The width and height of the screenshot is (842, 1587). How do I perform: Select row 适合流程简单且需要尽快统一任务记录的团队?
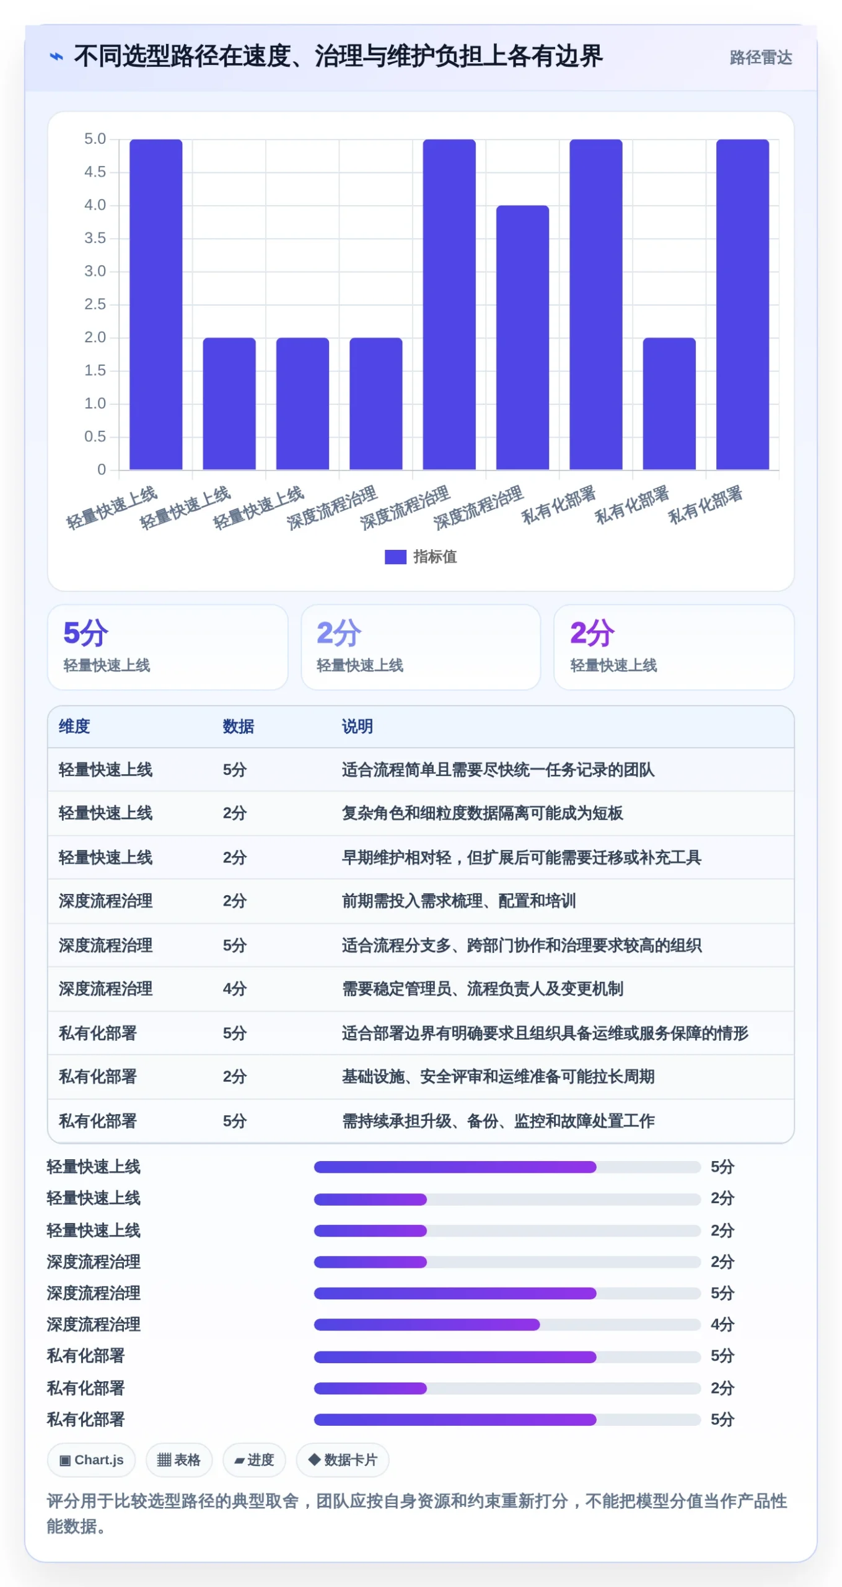(x=421, y=769)
